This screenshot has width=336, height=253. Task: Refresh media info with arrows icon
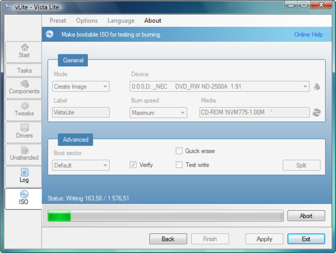pos(316,113)
